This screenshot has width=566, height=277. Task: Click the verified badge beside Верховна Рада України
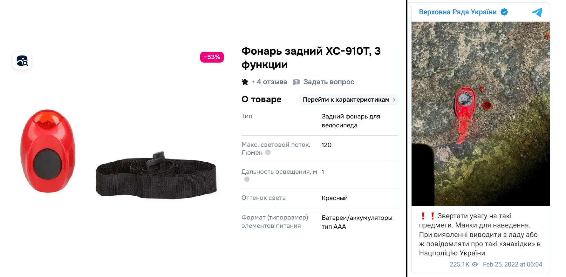504,12
